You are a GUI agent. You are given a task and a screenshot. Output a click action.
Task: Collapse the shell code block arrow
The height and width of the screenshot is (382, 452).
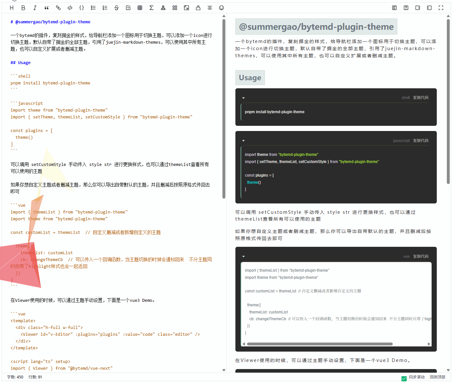point(243,98)
